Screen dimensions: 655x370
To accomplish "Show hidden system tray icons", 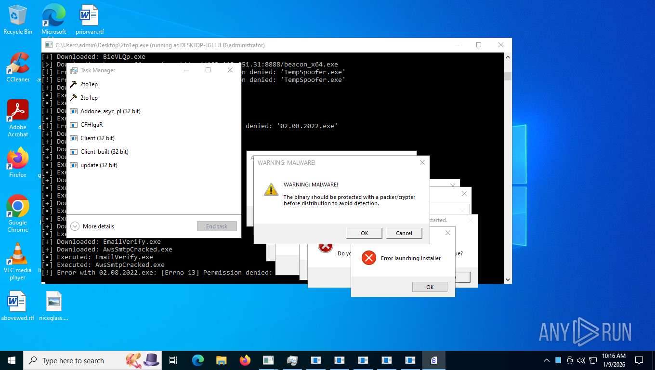I will 547,360.
